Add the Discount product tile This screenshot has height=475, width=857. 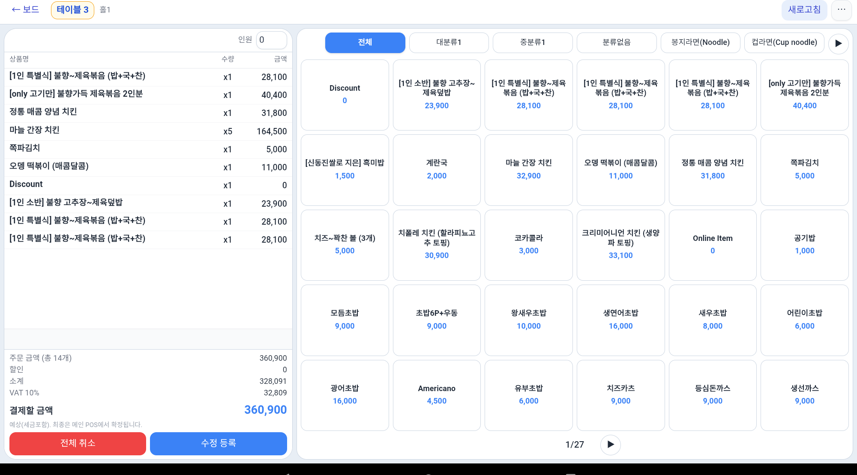click(x=345, y=95)
